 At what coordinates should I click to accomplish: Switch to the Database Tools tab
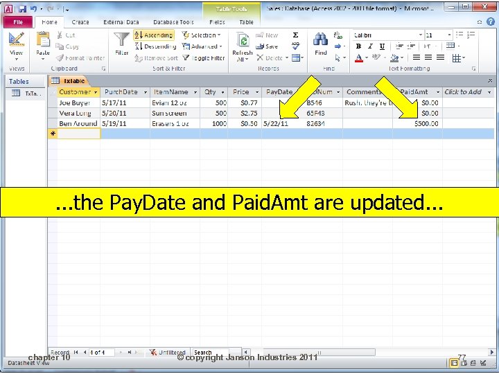click(x=173, y=22)
